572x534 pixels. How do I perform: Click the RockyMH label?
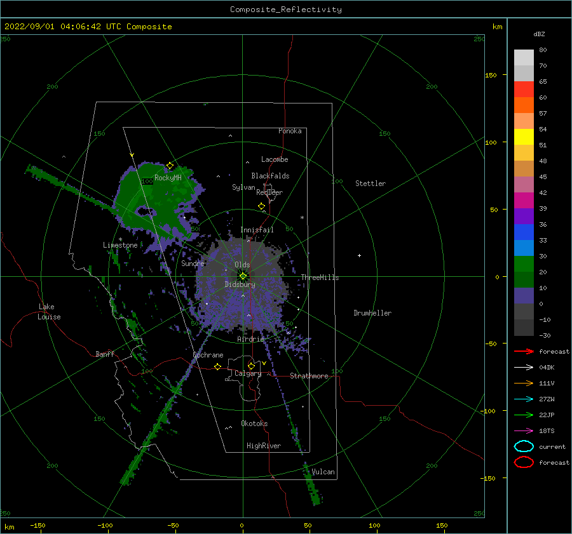click(168, 178)
